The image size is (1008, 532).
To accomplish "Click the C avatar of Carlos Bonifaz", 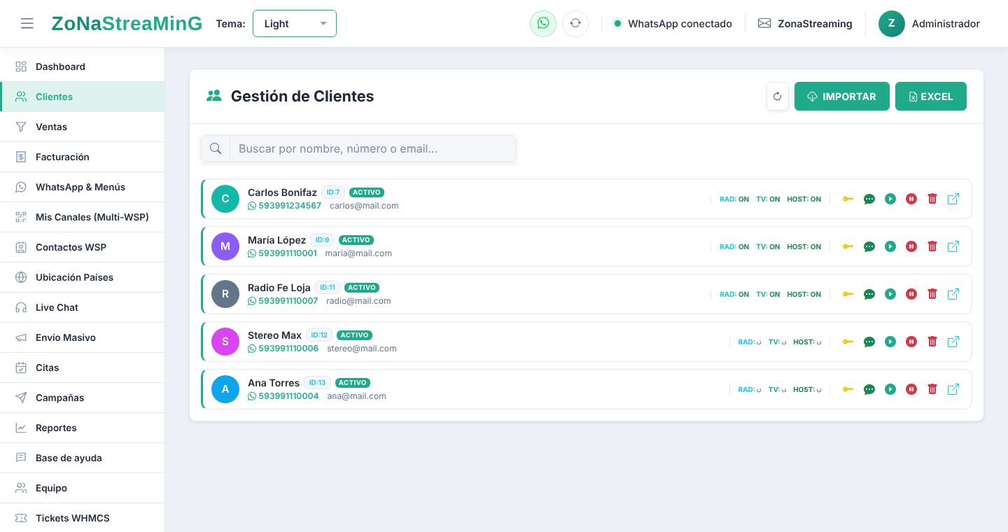I will (225, 199).
